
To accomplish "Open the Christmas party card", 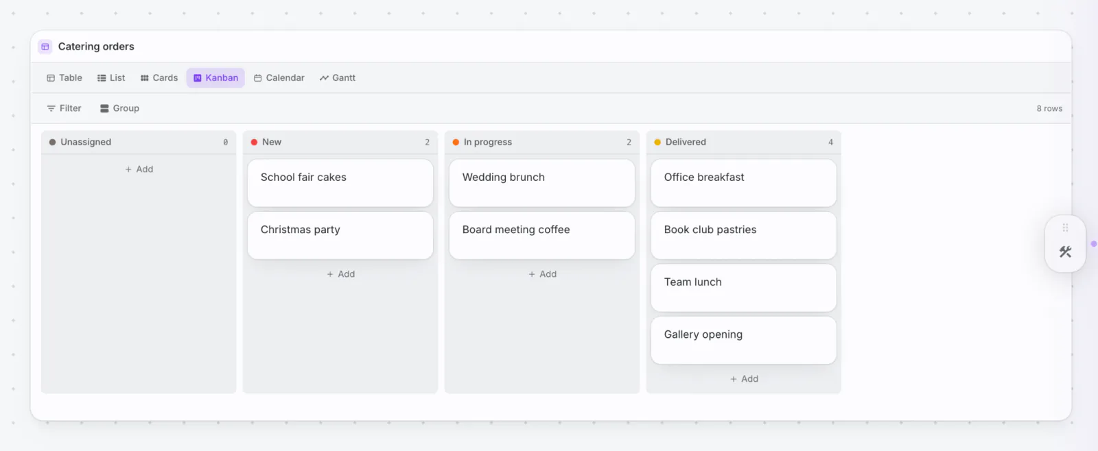I will (340, 236).
